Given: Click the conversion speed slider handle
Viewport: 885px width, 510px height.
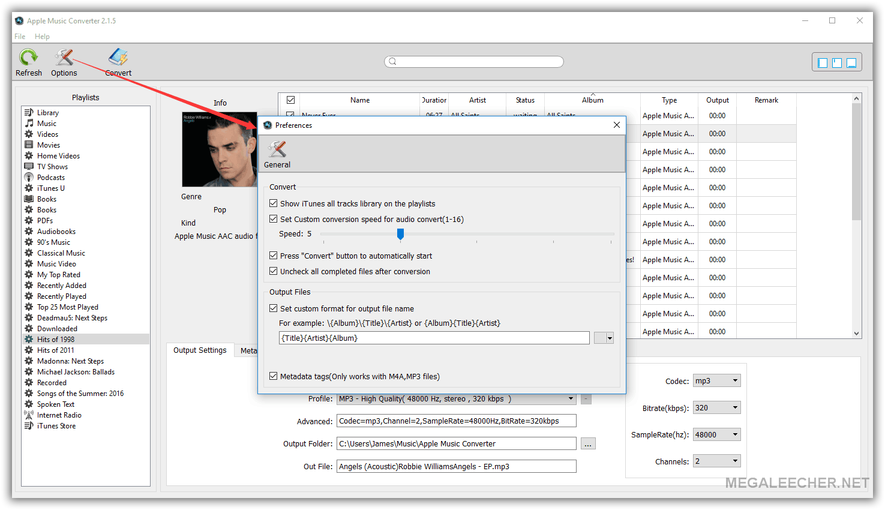Looking at the screenshot, I should coord(400,234).
